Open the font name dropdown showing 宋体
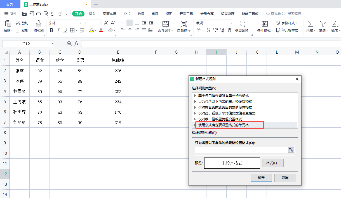The height and width of the screenshot is (198, 341). (80, 23)
